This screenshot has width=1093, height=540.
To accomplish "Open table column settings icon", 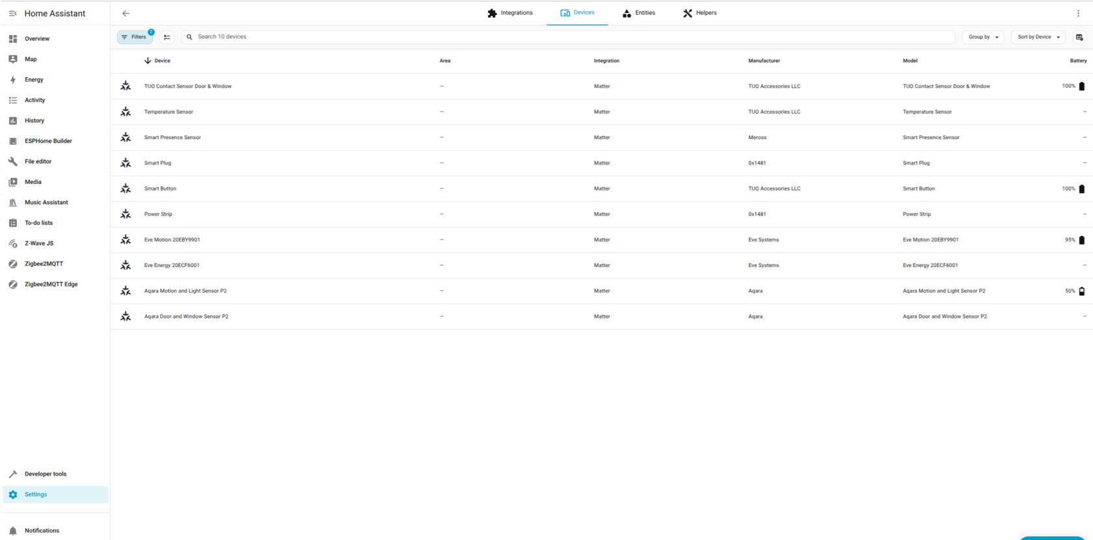I will click(1079, 37).
